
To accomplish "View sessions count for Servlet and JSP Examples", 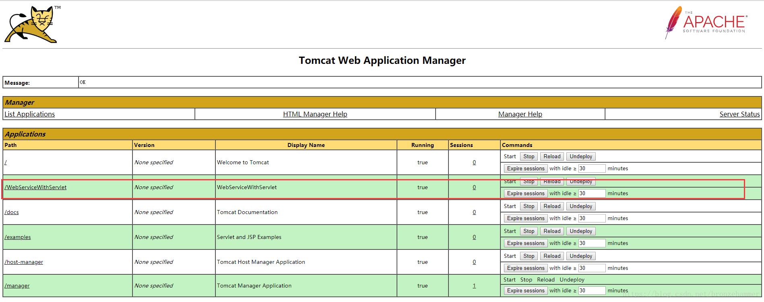I will (x=474, y=237).
